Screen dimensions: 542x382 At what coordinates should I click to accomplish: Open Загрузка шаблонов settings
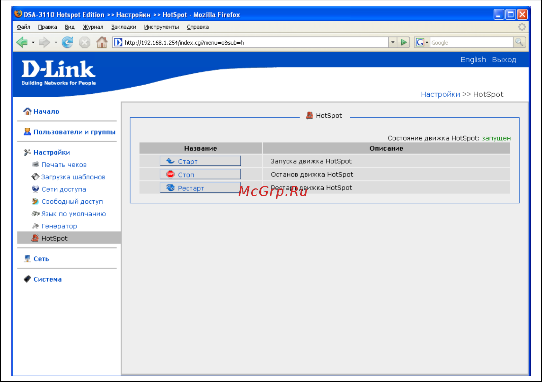[73, 177]
